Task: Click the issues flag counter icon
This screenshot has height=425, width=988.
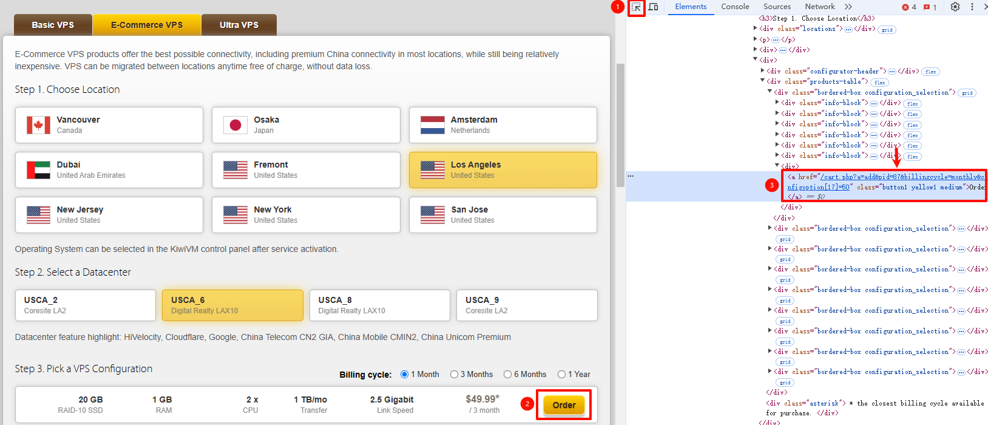Action: point(930,7)
